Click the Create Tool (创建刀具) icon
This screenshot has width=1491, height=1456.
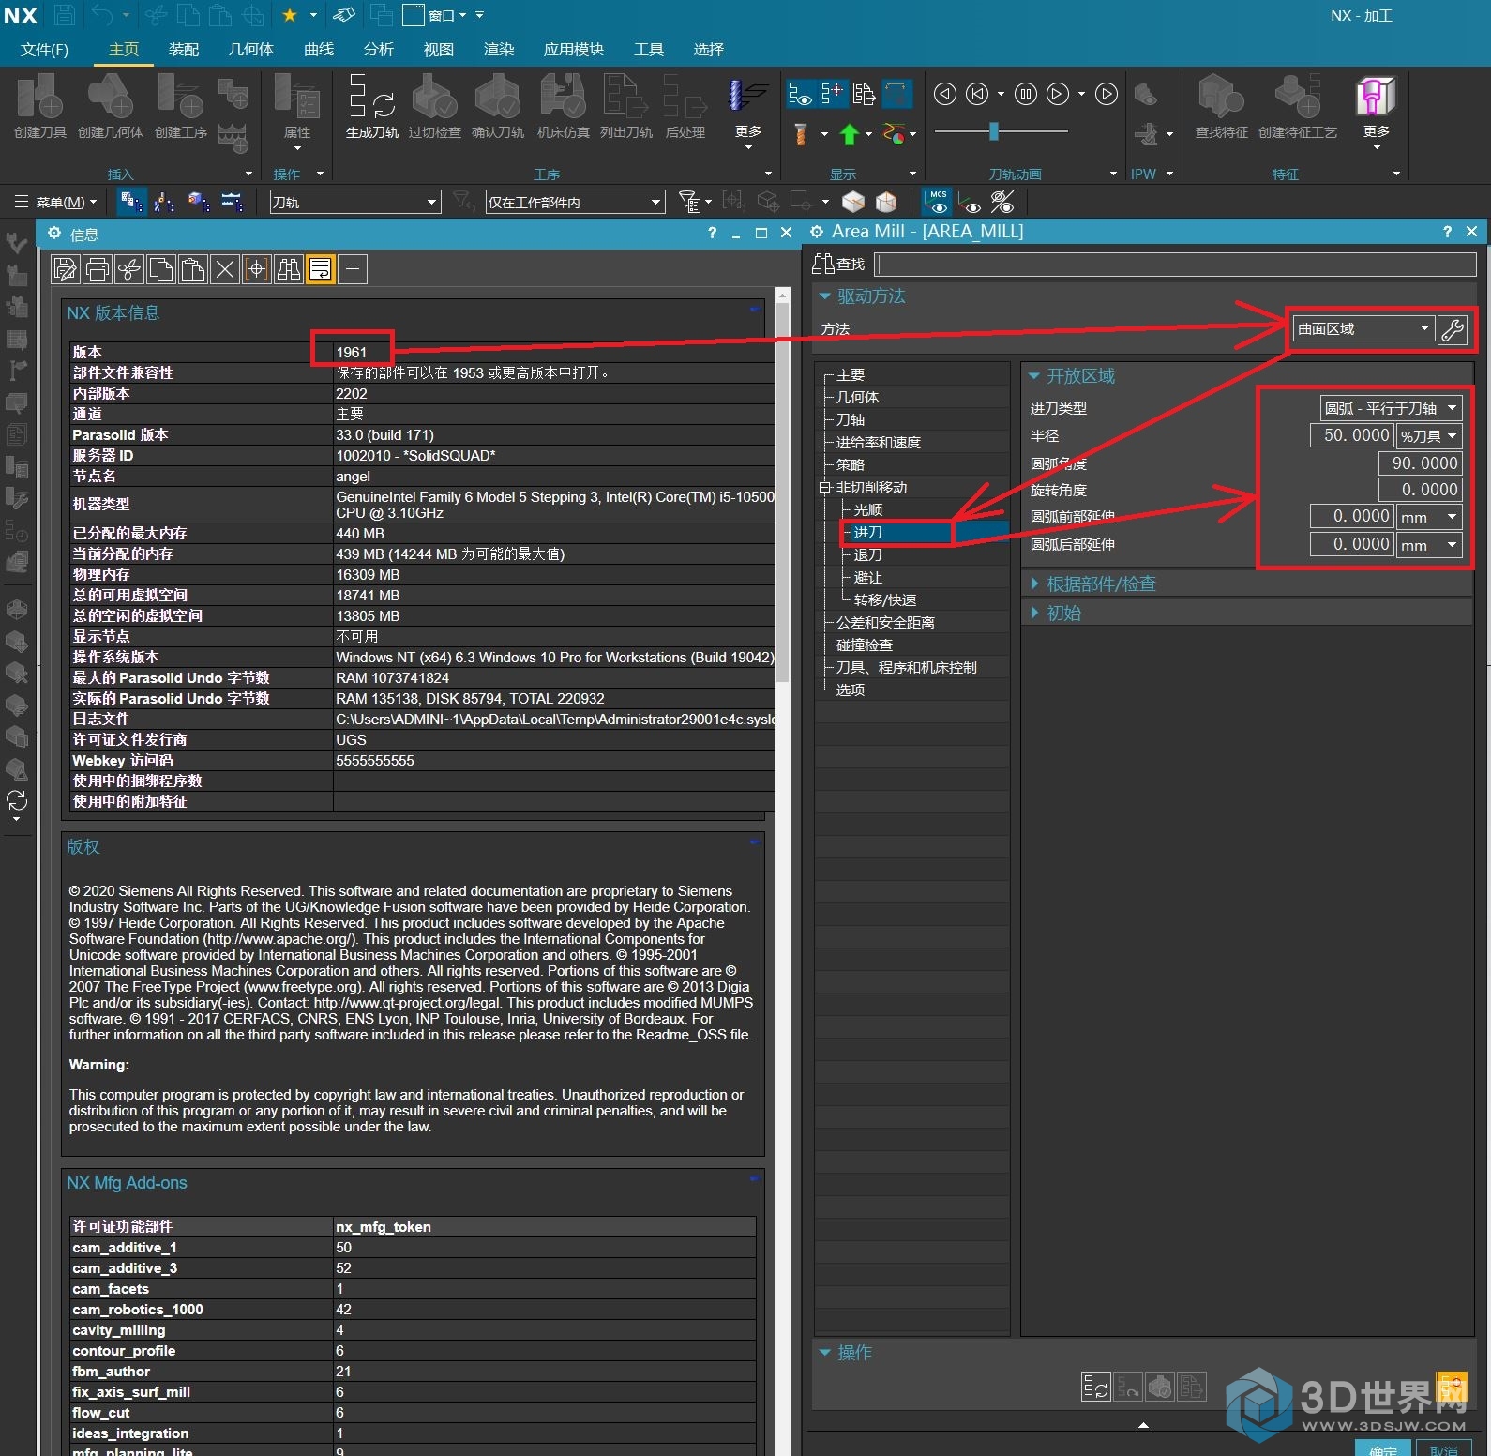coord(40,97)
